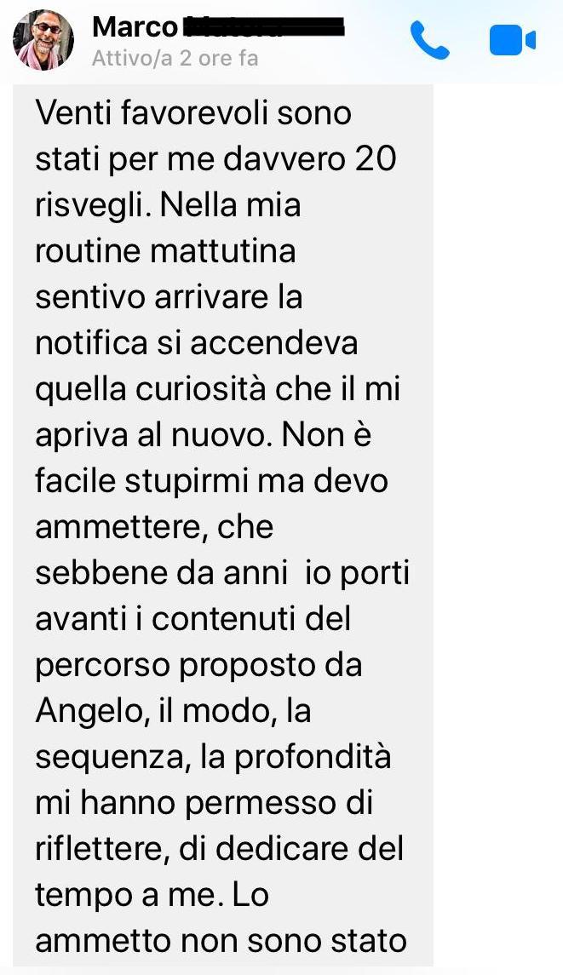Tap the 'Attivo/a 2 ore fa' status
This screenshot has height=975, width=563.
[x=175, y=59]
